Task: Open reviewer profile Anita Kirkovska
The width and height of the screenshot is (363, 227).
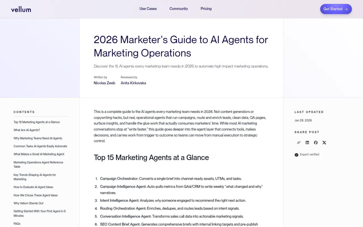Action: pos(133,83)
